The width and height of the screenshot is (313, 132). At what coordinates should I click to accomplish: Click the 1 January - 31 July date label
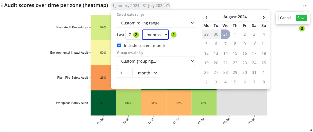(x=139, y=6)
